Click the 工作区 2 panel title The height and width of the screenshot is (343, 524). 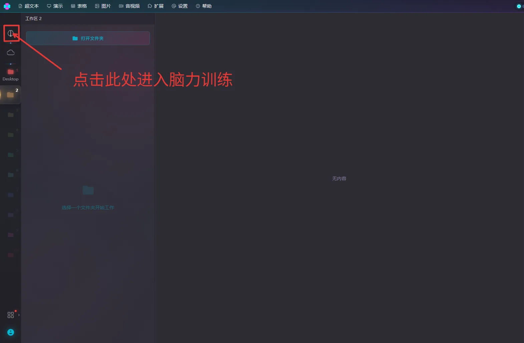[x=33, y=19]
